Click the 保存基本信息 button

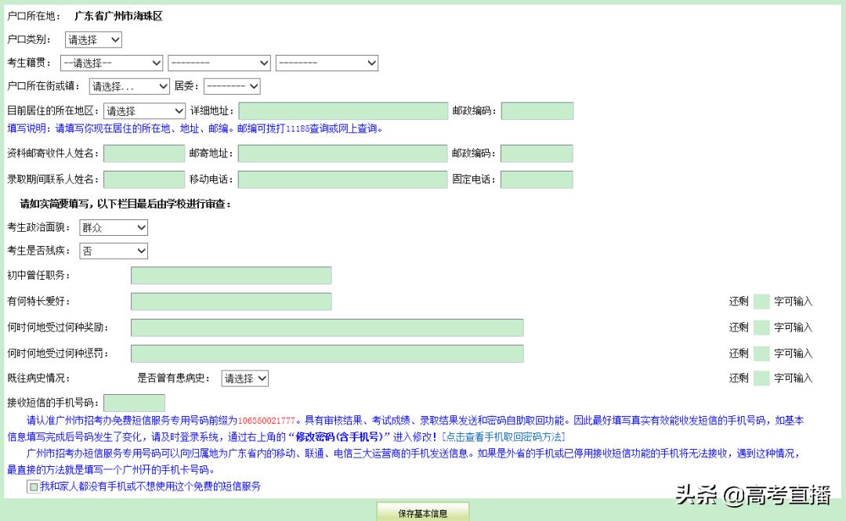coord(423,513)
